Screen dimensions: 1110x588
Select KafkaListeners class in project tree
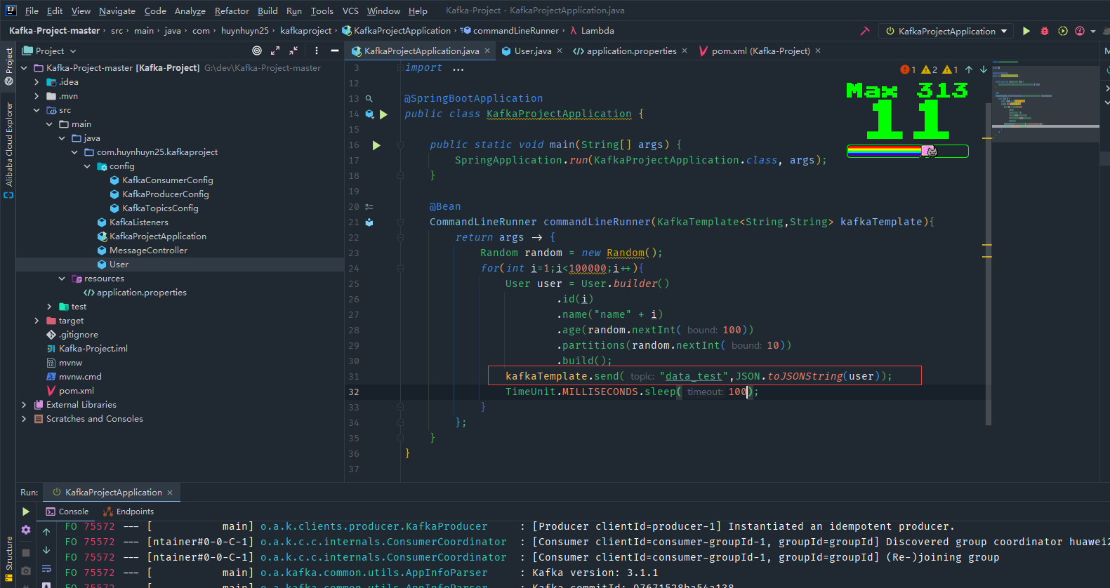click(138, 222)
